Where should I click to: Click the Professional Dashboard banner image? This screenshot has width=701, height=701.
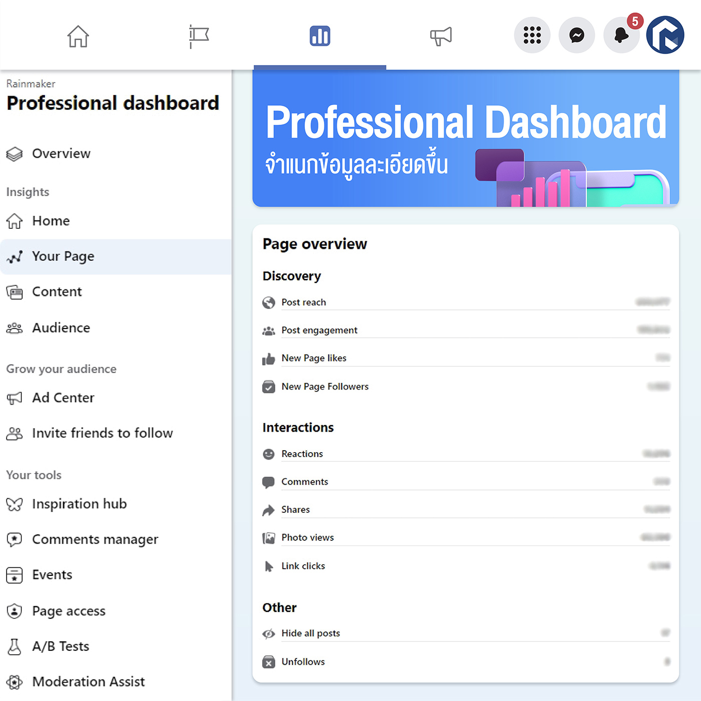(x=466, y=138)
